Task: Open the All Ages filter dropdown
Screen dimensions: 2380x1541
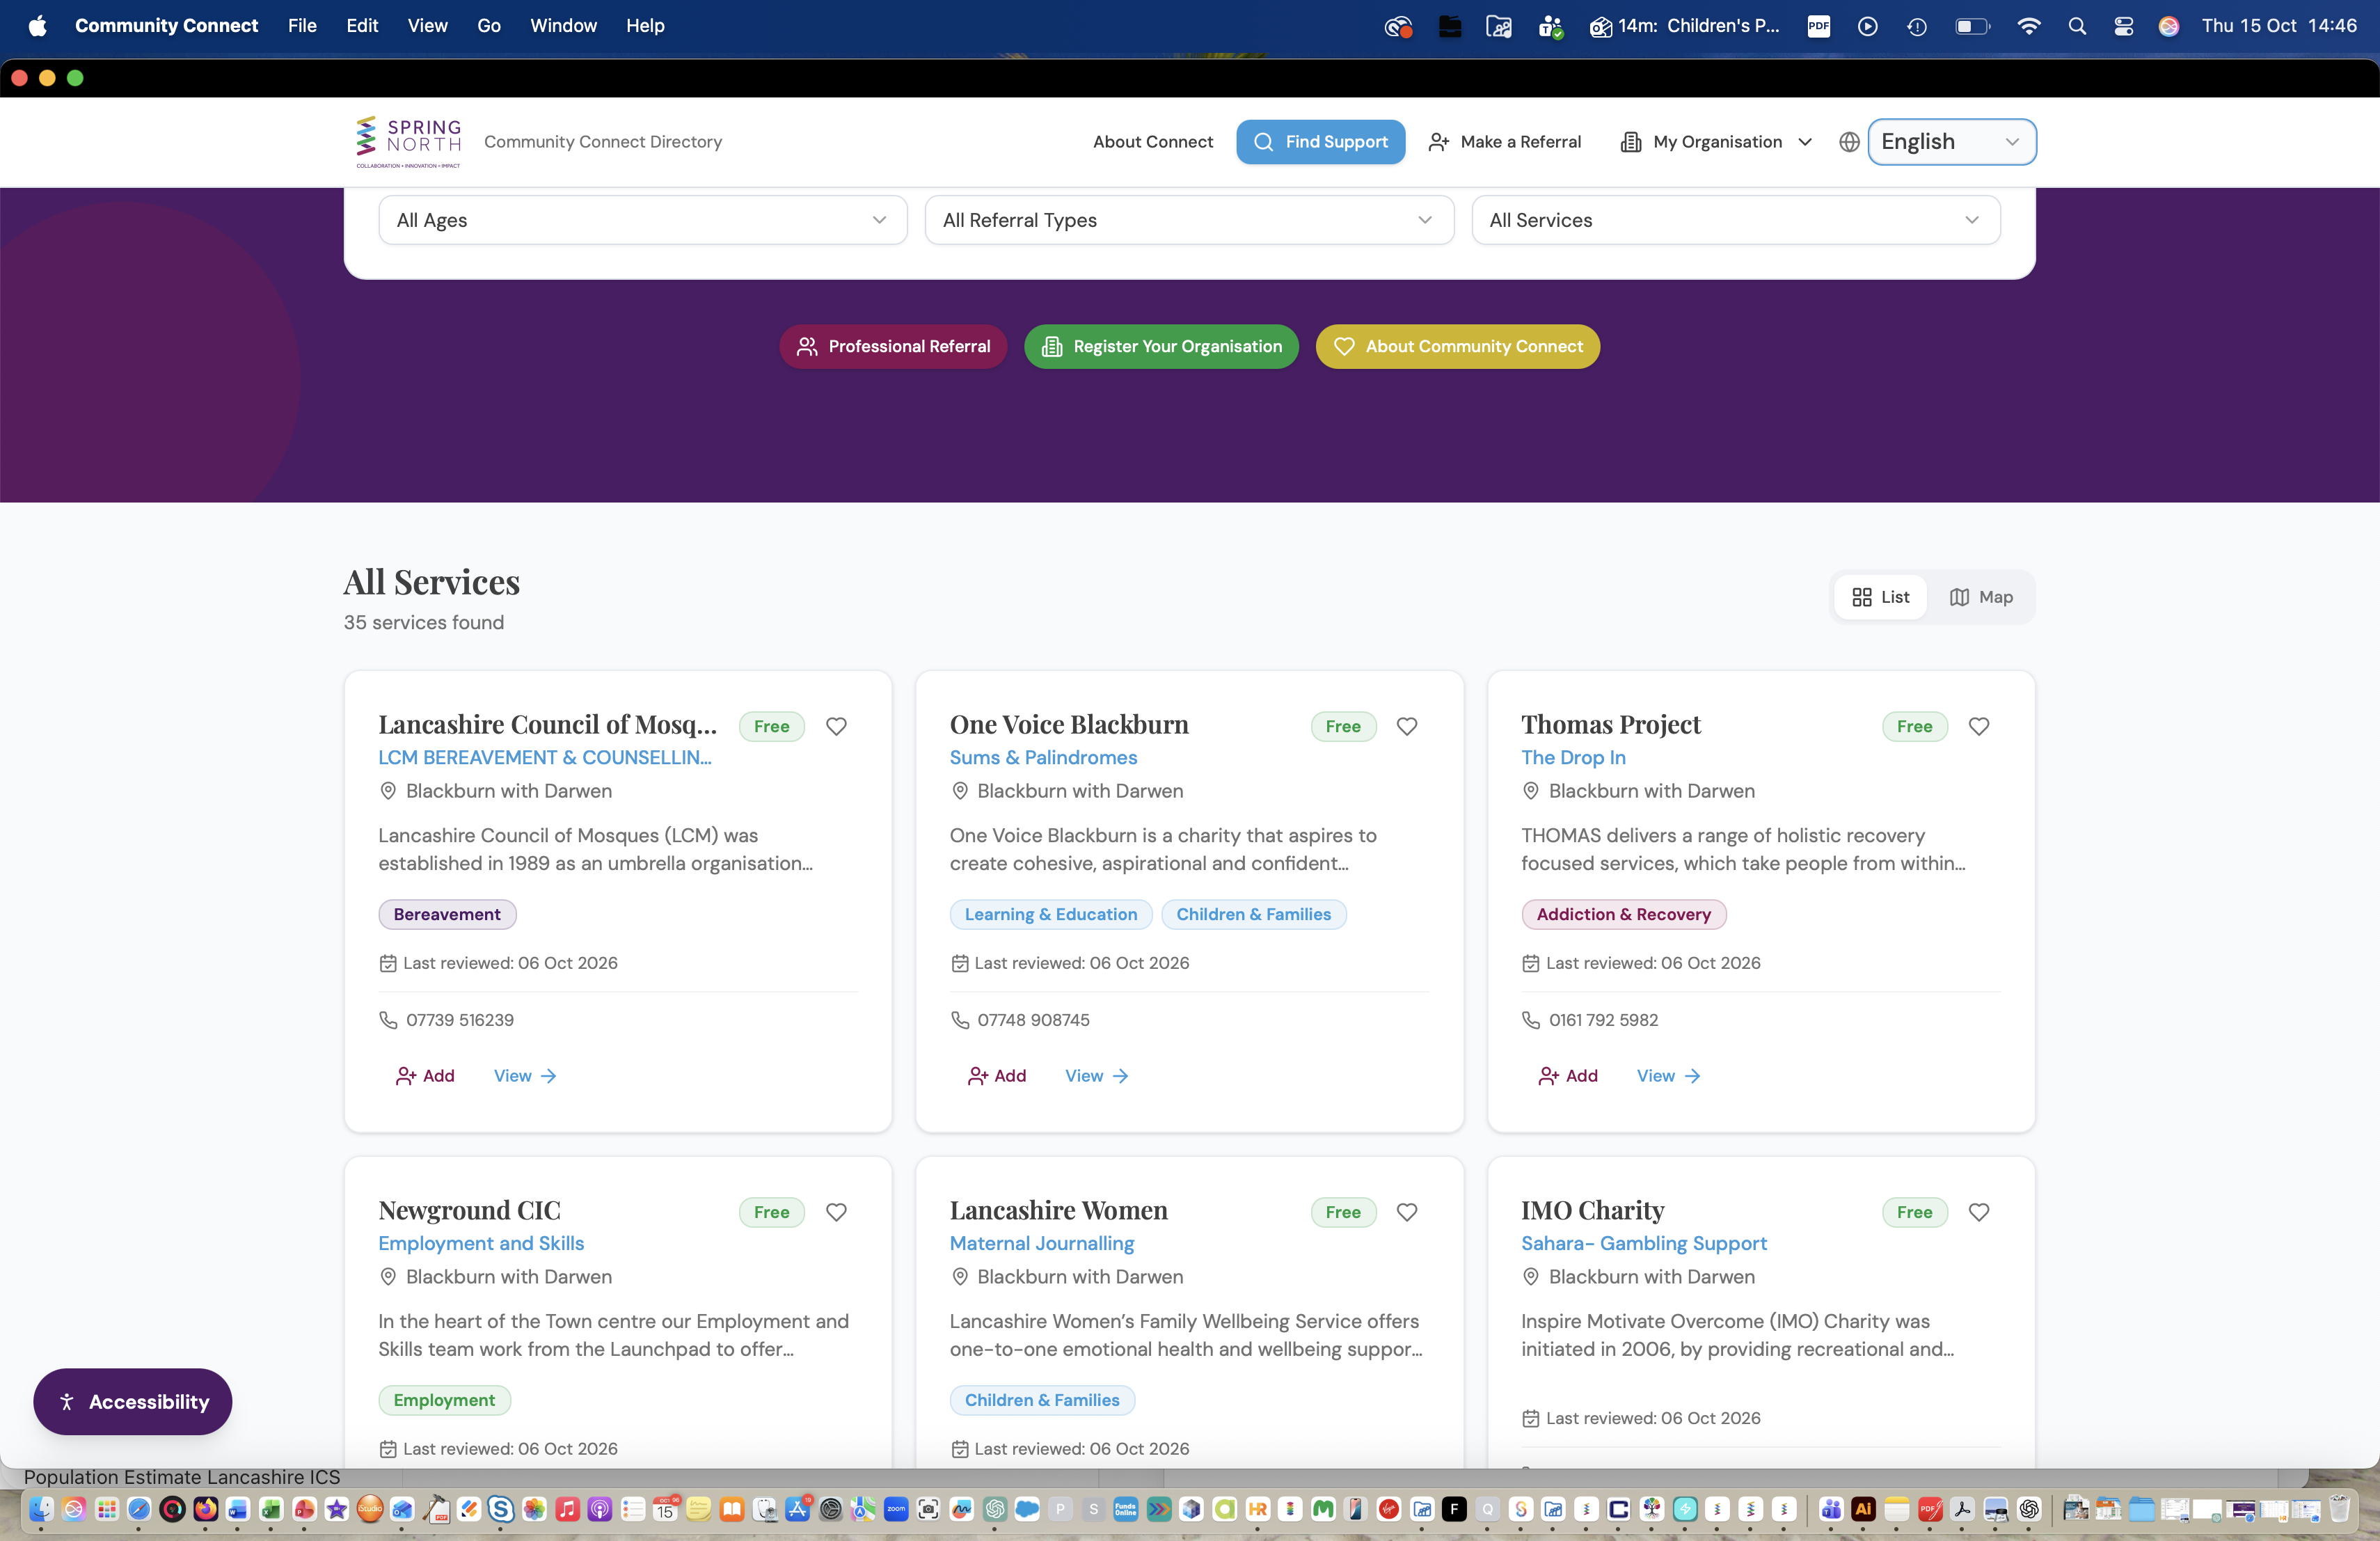Action: pyautogui.click(x=642, y=220)
